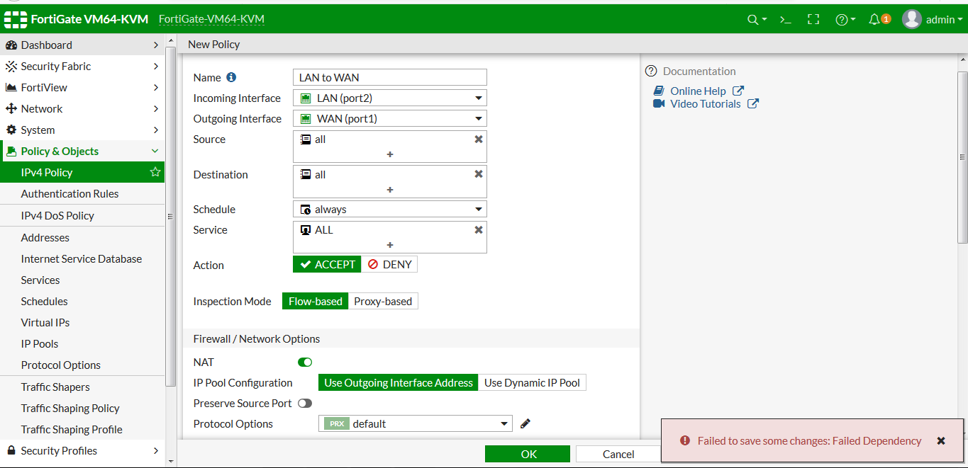
Task: Select DENY action
Action: click(x=389, y=264)
